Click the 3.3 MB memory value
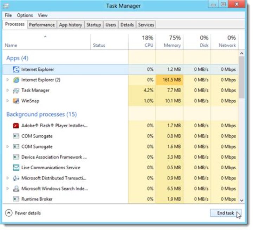The height and width of the screenshot is (230, 253). (x=174, y=157)
